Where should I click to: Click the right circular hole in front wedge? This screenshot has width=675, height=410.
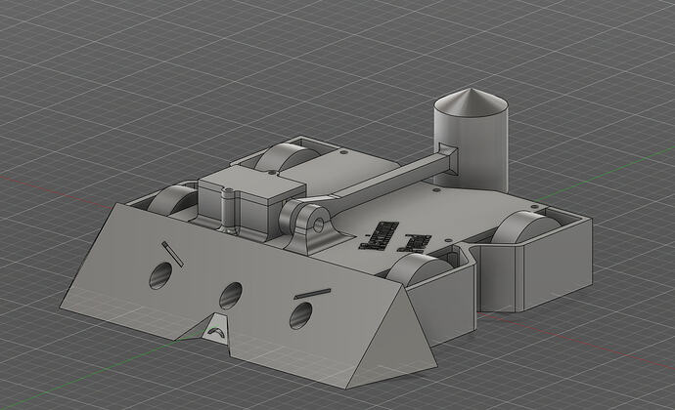tap(301, 314)
